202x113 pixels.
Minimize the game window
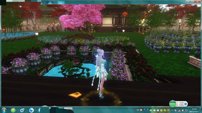(188, 2)
